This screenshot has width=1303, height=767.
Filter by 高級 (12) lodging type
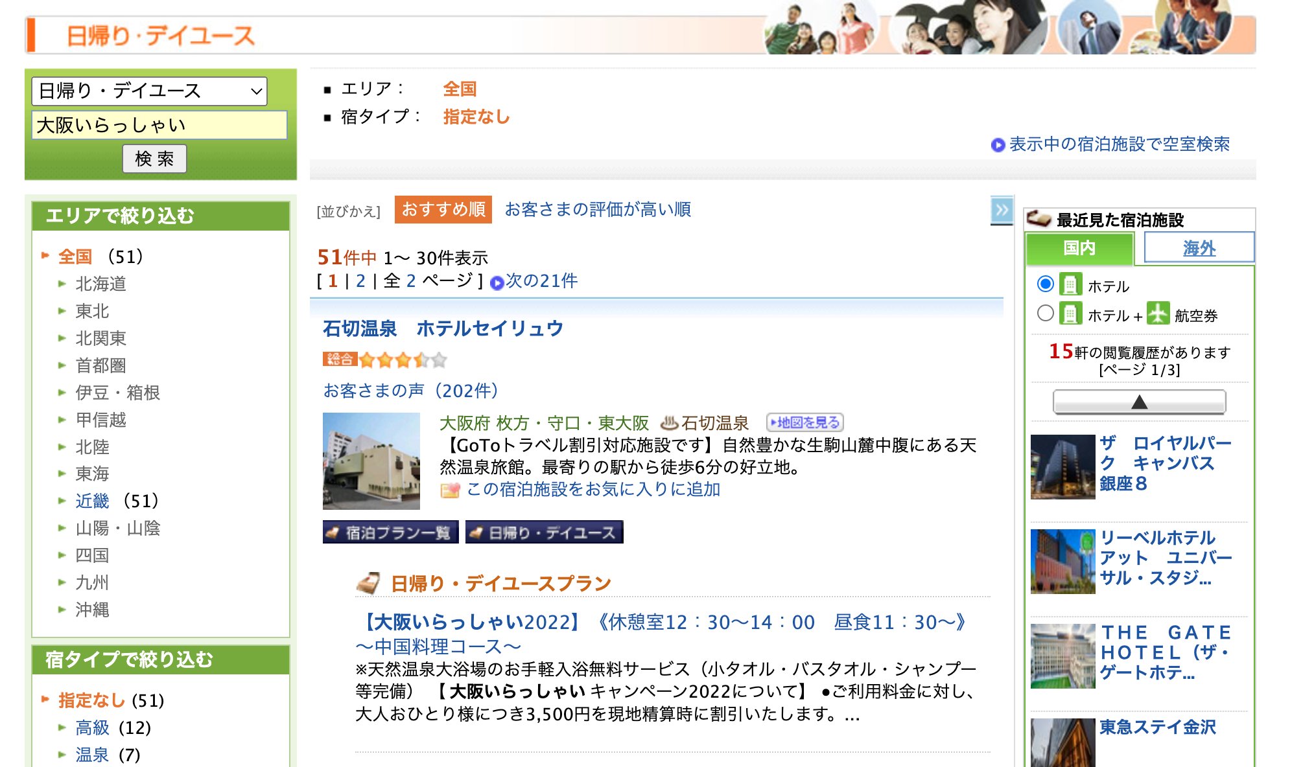92,727
